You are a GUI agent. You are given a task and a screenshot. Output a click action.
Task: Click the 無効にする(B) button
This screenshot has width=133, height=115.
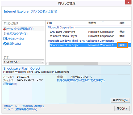coord(120,100)
